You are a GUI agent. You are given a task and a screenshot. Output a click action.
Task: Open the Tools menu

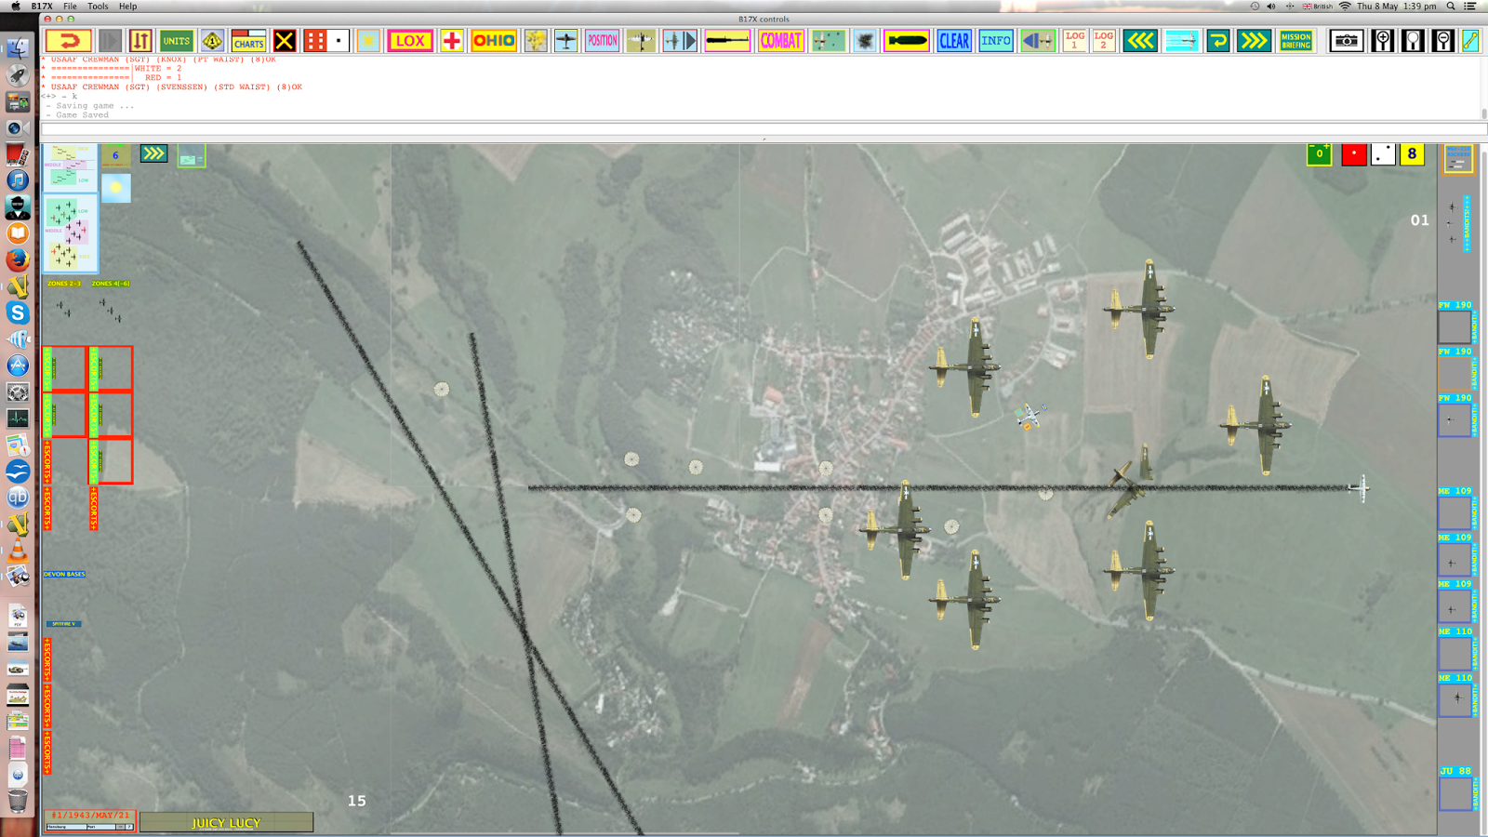(98, 7)
